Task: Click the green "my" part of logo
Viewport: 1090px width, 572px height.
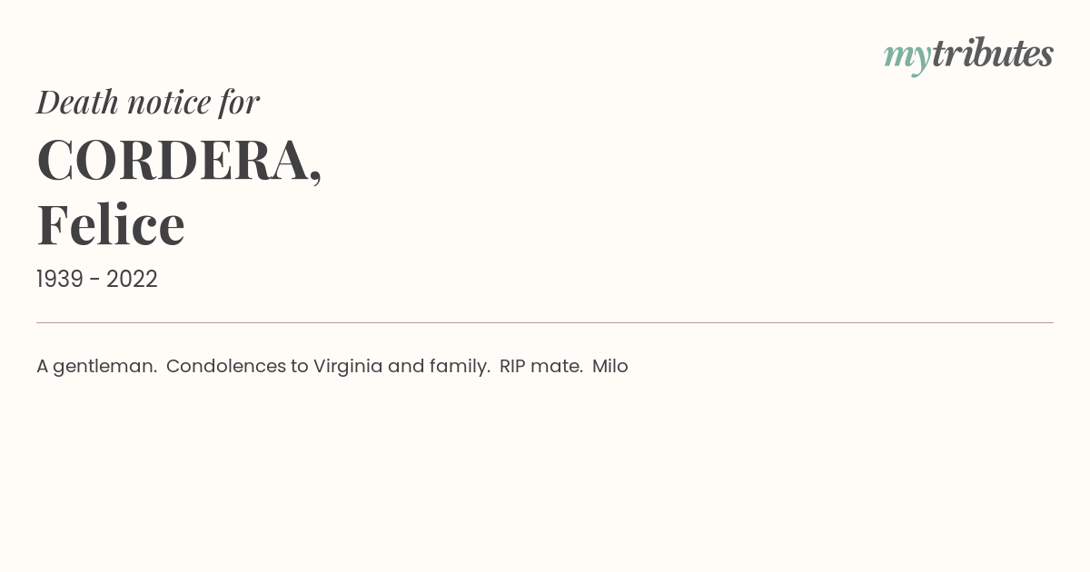Action: (907, 58)
